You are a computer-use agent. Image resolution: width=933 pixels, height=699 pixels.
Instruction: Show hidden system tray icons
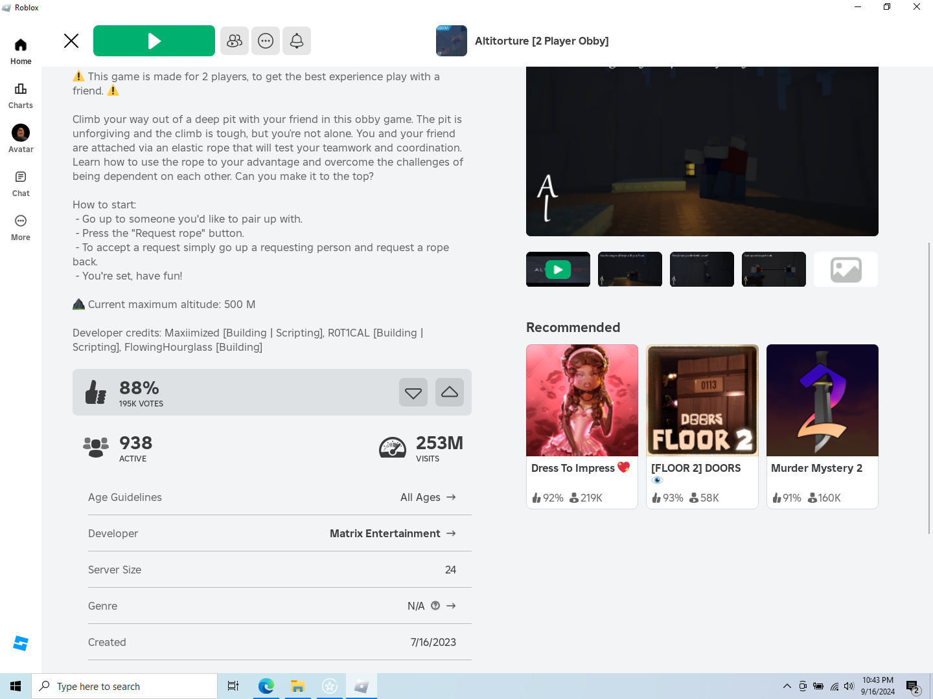tap(787, 686)
